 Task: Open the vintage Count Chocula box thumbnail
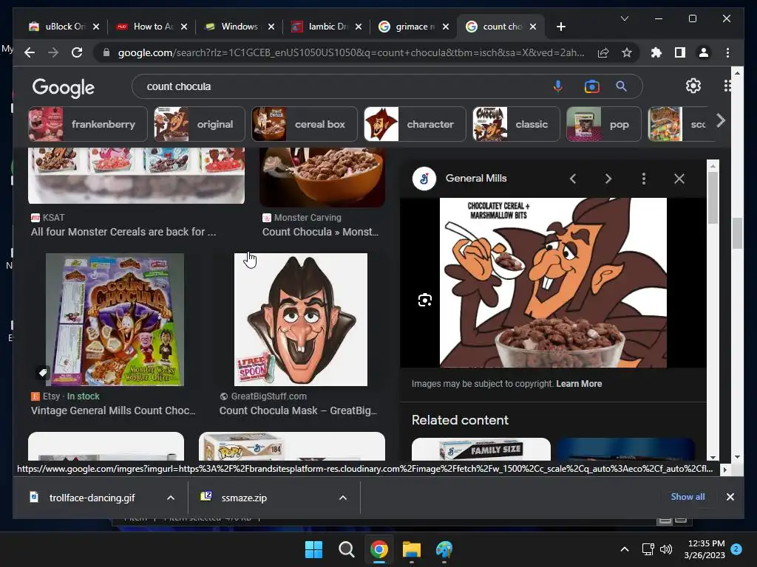point(115,320)
